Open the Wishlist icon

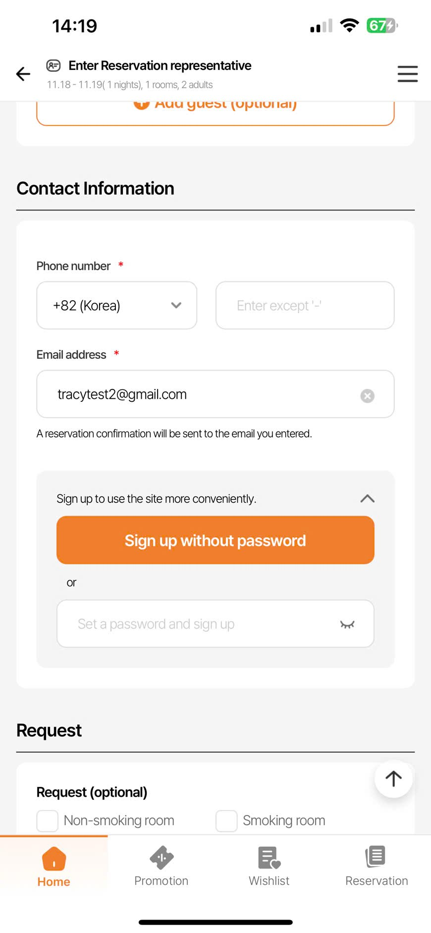(269, 858)
